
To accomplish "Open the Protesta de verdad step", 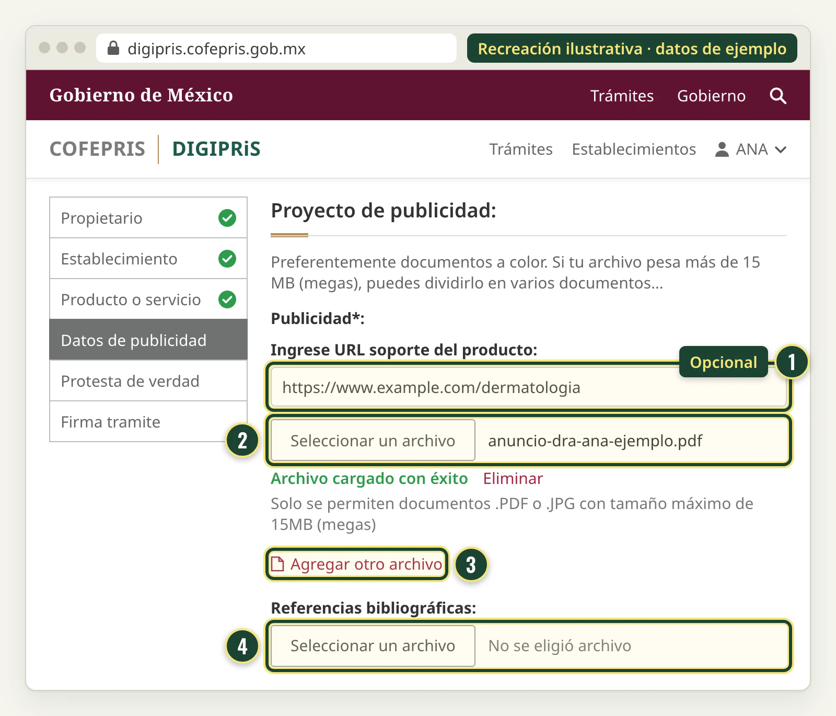I will click(x=148, y=381).
